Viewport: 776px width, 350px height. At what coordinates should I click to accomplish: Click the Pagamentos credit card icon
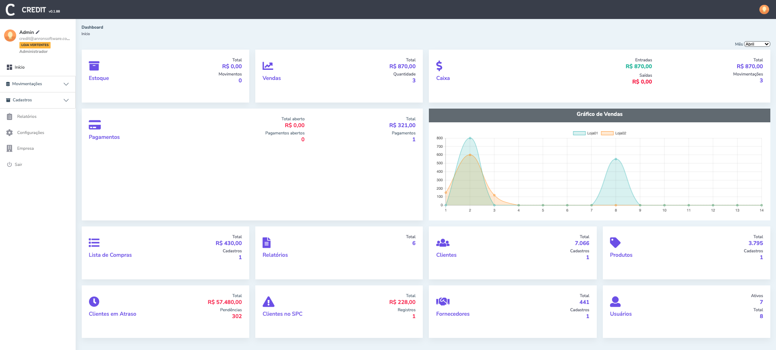coord(95,125)
